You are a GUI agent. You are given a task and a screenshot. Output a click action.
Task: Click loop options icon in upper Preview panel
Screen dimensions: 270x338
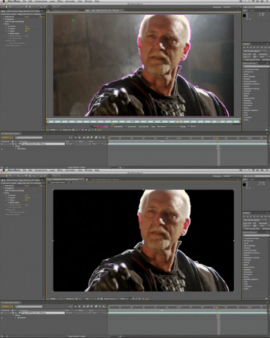pyautogui.click(x=266, y=47)
